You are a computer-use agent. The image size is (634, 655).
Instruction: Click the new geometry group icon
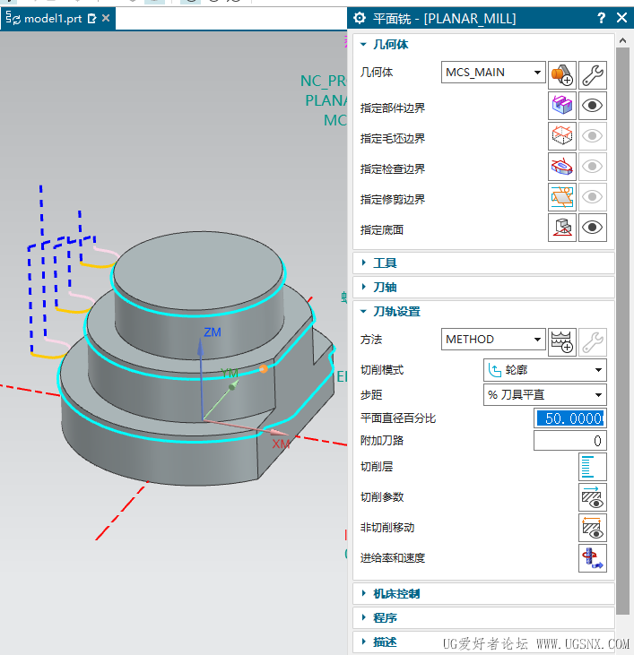click(x=562, y=75)
